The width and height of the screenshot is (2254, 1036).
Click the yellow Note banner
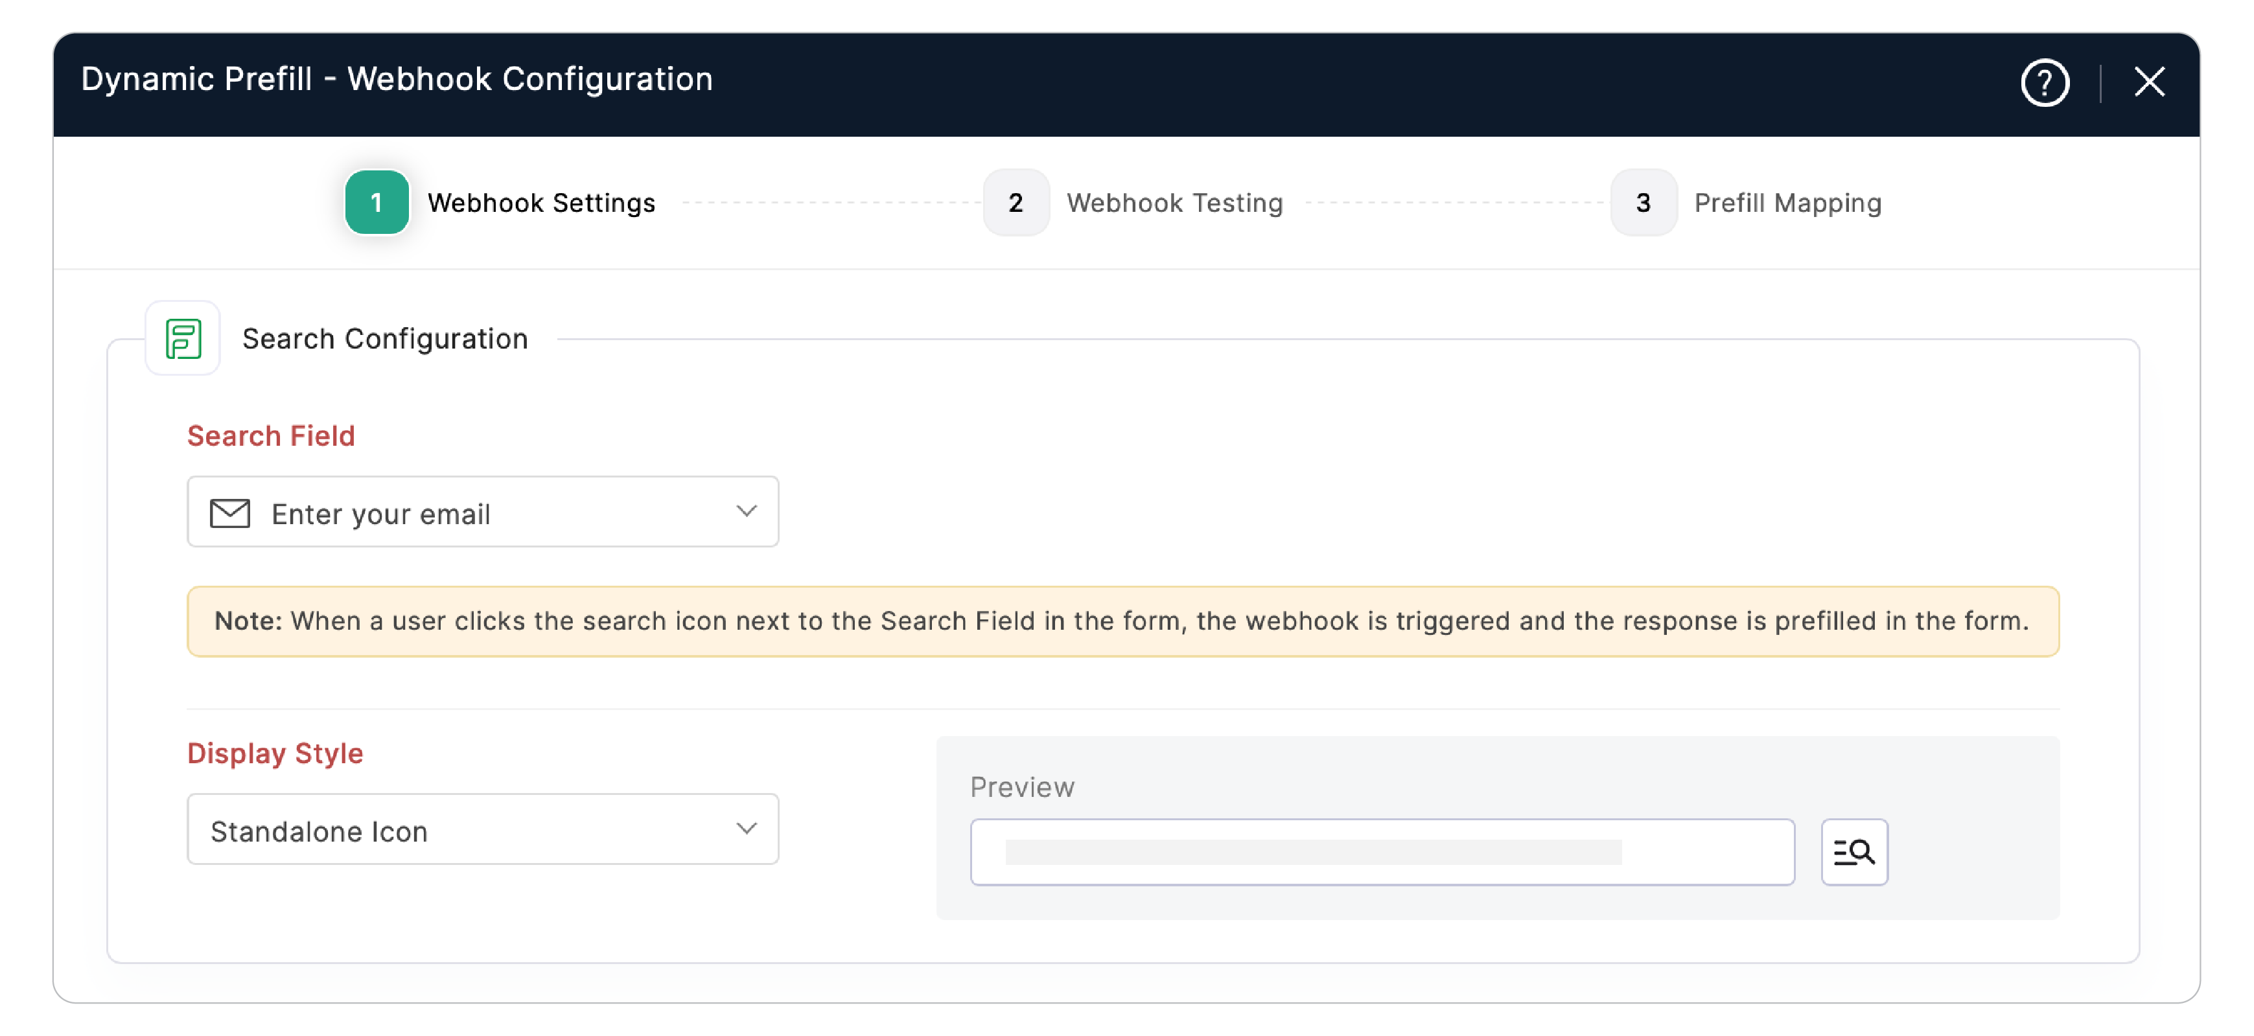1122,621
